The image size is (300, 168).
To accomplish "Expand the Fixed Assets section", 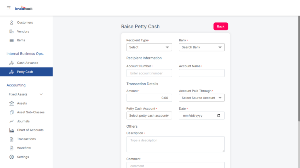I will (41, 94).
